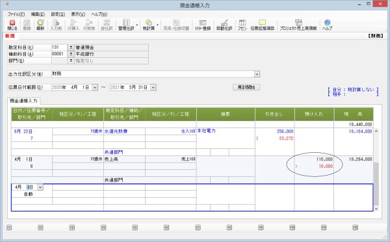The width and height of the screenshot is (390, 242).
Task: Click the 自分:税計算しない tax mode text
Action: pos(353,90)
